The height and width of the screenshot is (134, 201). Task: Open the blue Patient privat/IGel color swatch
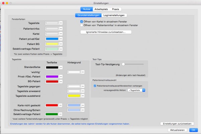pyautogui.click(x=52, y=39)
